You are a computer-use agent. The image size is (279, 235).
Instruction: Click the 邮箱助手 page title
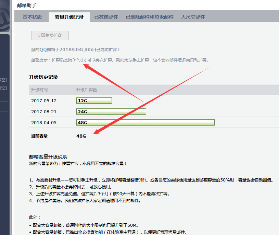point(27,5)
